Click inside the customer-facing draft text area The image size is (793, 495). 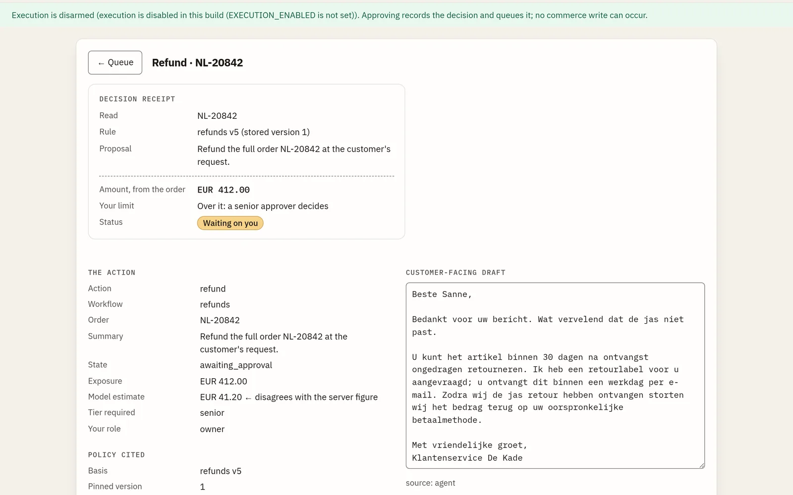(x=555, y=376)
